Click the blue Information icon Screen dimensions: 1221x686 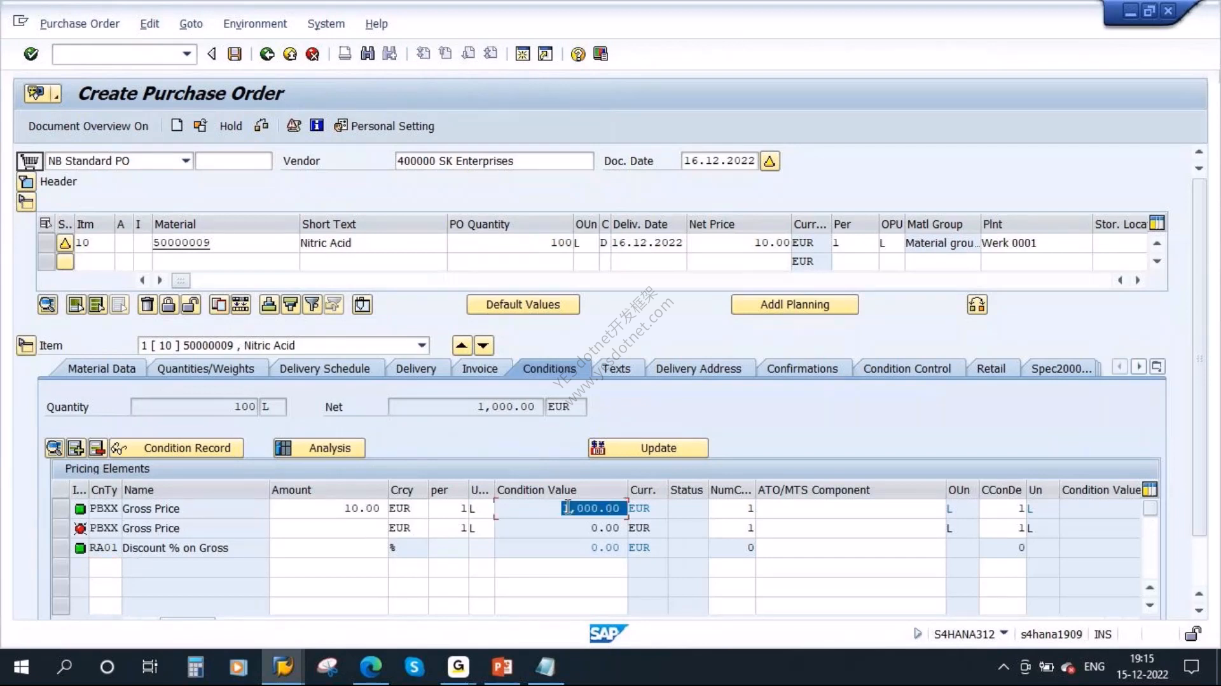point(316,125)
